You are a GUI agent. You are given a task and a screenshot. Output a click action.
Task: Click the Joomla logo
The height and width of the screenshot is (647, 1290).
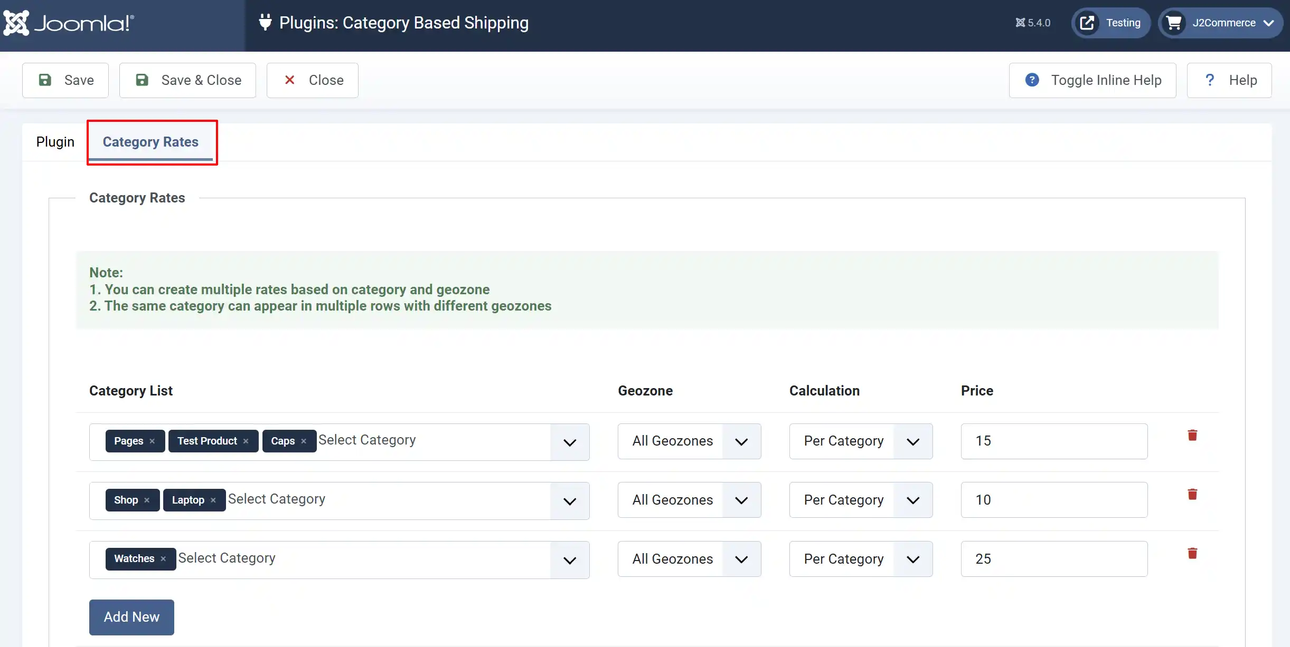click(69, 23)
